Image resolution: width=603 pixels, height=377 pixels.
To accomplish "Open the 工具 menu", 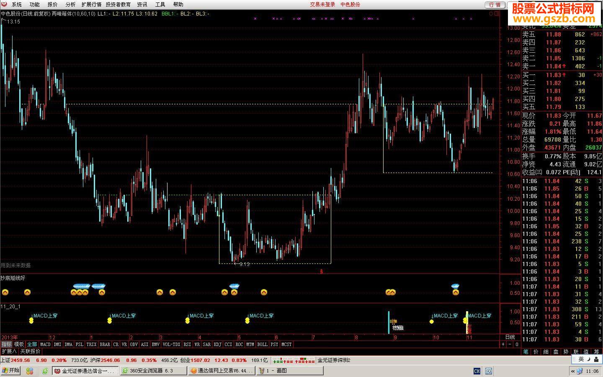I will [x=160, y=4].
